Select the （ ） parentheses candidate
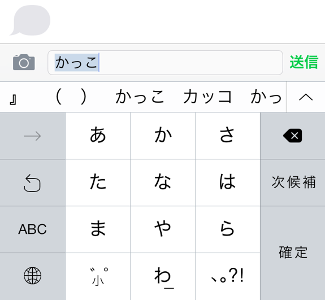The image size is (325, 300). (x=71, y=97)
